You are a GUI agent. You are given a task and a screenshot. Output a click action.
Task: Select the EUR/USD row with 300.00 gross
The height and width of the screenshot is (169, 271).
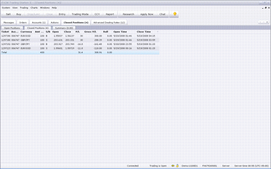[x=80, y=36]
